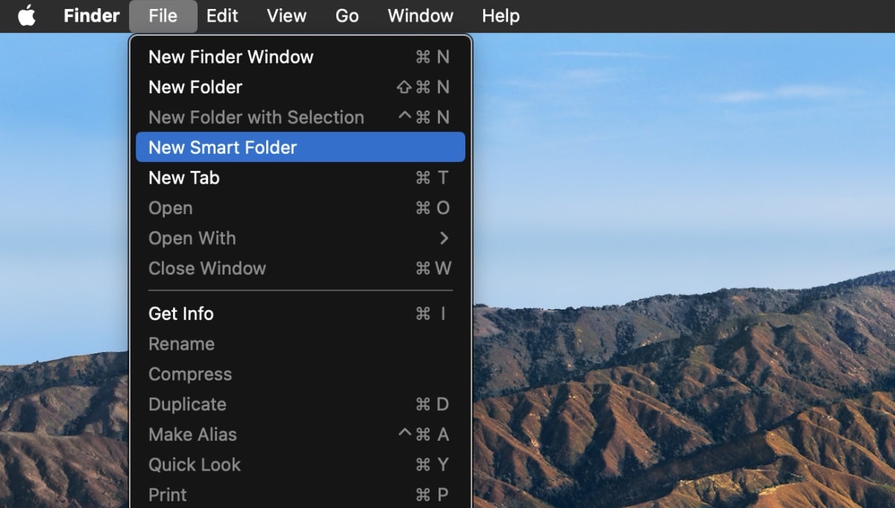Viewport: 895px width, 508px height.
Task: Open the Window menu
Action: click(x=421, y=16)
